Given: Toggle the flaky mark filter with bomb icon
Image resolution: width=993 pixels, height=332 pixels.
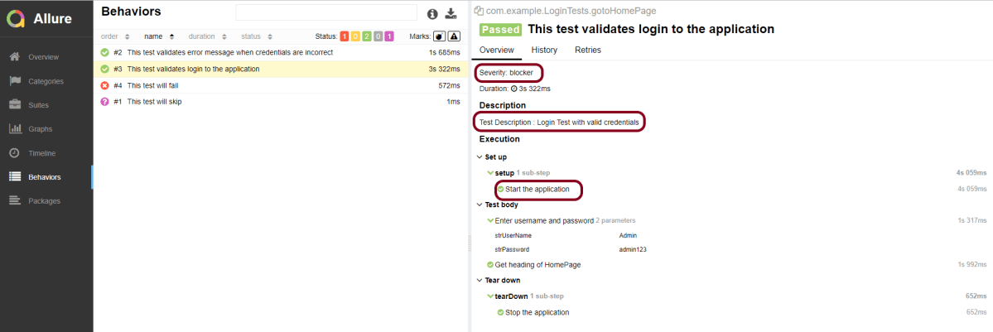Looking at the screenshot, I should click(439, 36).
